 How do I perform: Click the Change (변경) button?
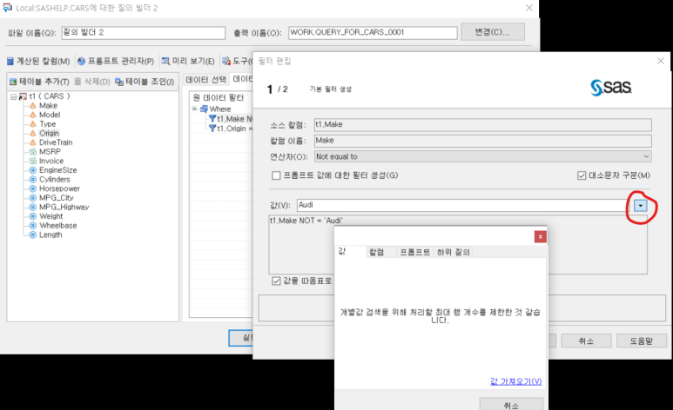coord(493,32)
